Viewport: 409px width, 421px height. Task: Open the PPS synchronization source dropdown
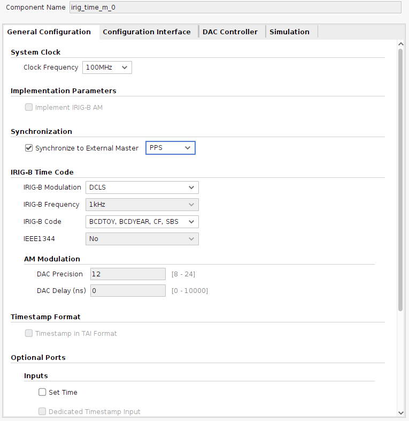(x=171, y=148)
